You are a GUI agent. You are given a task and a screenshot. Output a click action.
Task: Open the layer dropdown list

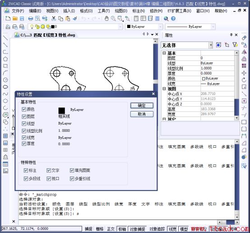(x=75, y=27)
